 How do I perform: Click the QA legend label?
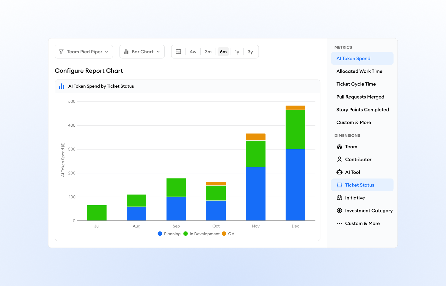pyautogui.click(x=231, y=234)
